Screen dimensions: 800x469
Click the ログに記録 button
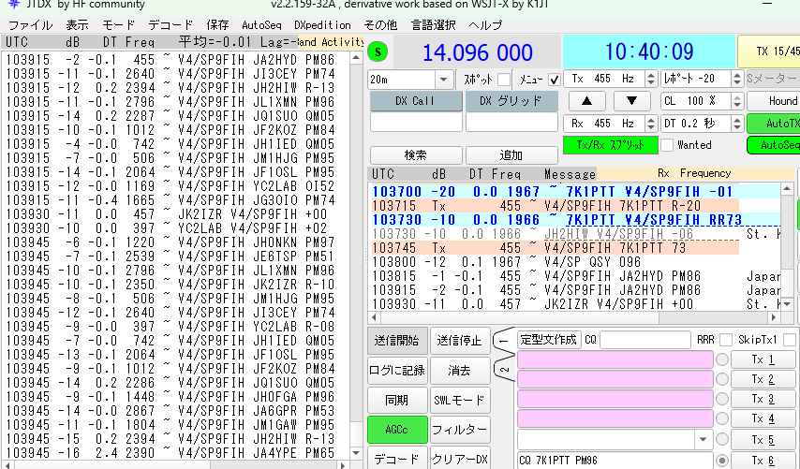point(397,371)
